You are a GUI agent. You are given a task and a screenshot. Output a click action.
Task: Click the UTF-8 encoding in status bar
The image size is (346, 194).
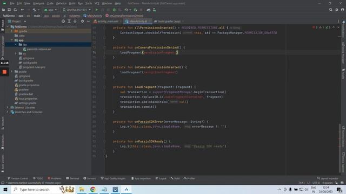click(316, 183)
